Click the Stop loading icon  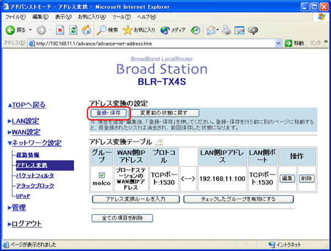coord(60,30)
